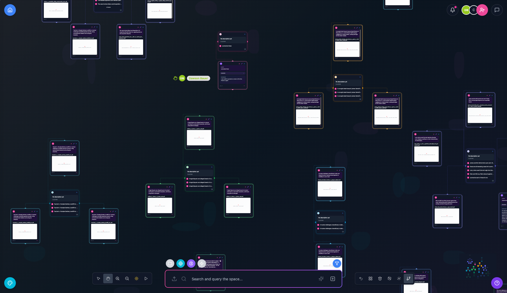
Task: Open ellipsis menu on James and Kim McCormick cluster
Action: click(x=493, y=181)
